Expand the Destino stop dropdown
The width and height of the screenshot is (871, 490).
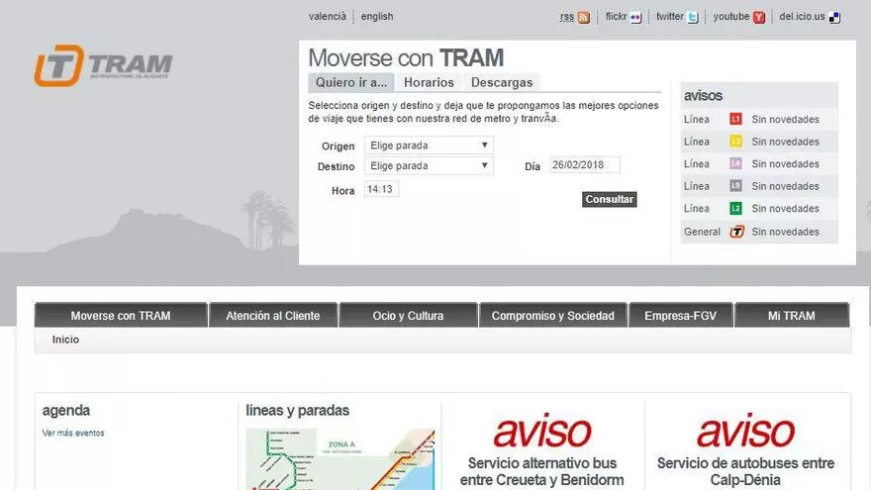point(429,166)
